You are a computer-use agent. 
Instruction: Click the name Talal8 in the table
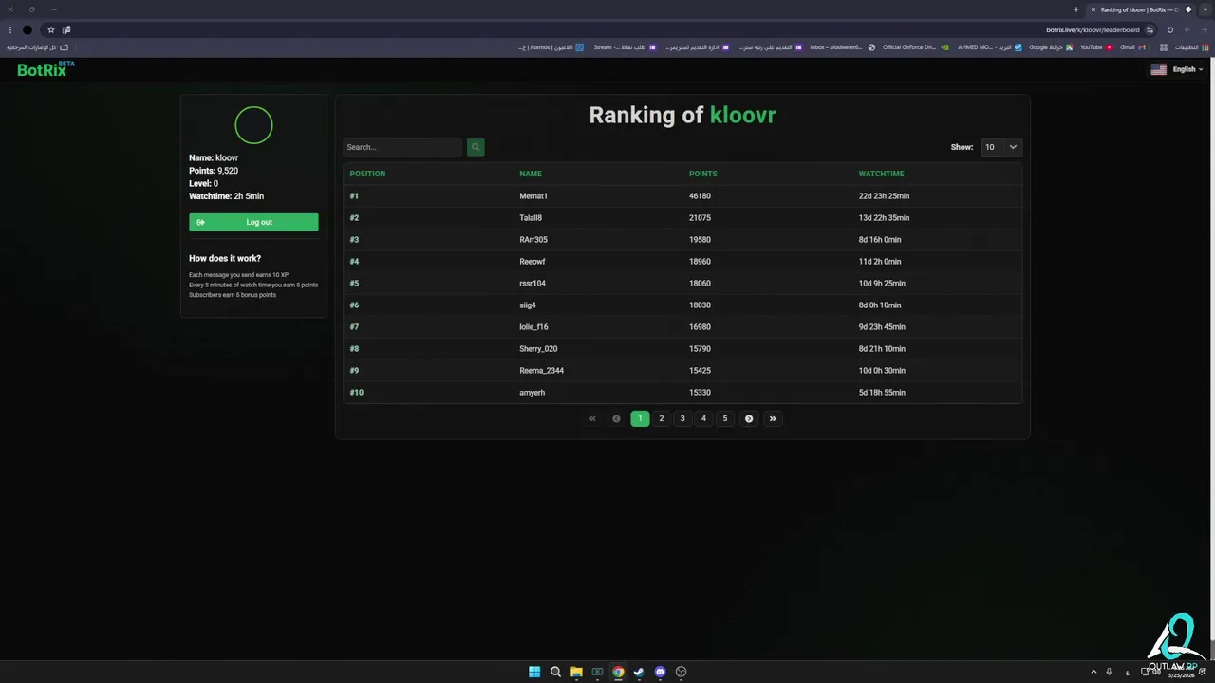(531, 218)
